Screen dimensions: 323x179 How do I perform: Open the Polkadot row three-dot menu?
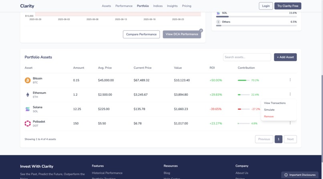[x=290, y=123]
